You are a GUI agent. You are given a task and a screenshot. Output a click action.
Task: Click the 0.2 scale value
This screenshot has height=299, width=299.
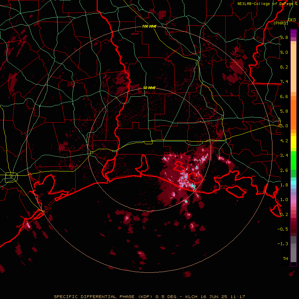point(284,215)
